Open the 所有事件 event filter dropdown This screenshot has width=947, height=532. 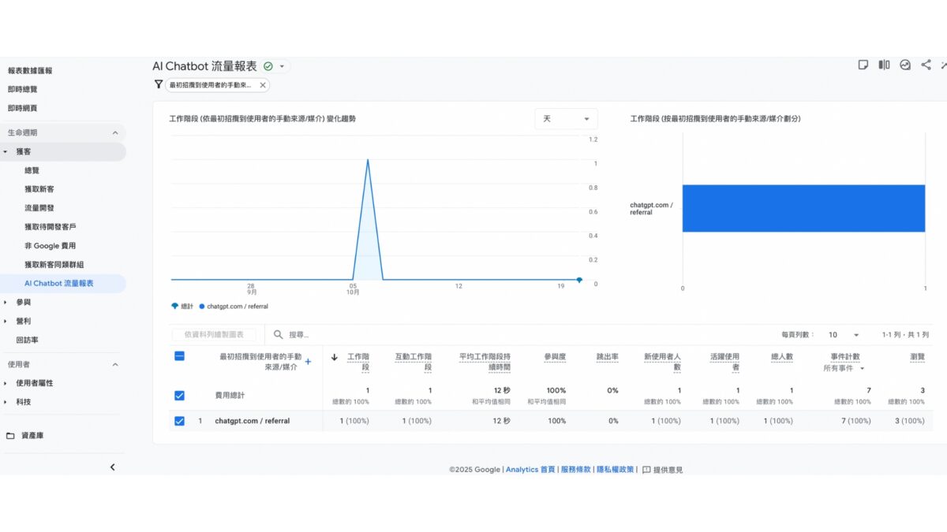click(844, 368)
